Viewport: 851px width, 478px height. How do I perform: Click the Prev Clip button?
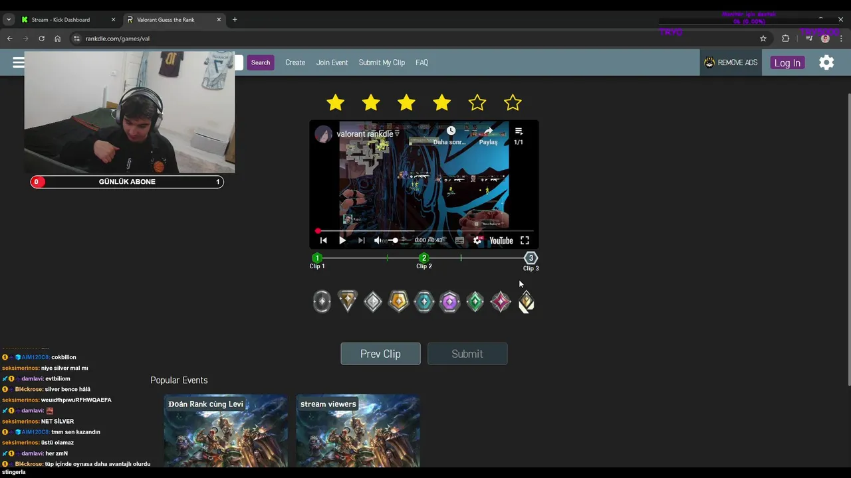click(380, 354)
